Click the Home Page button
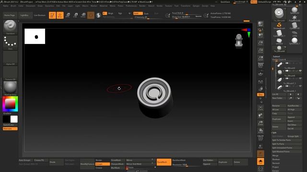The width and height of the screenshot is (307, 172). pos(10,15)
